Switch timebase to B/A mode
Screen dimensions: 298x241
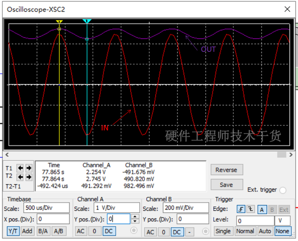43,231
